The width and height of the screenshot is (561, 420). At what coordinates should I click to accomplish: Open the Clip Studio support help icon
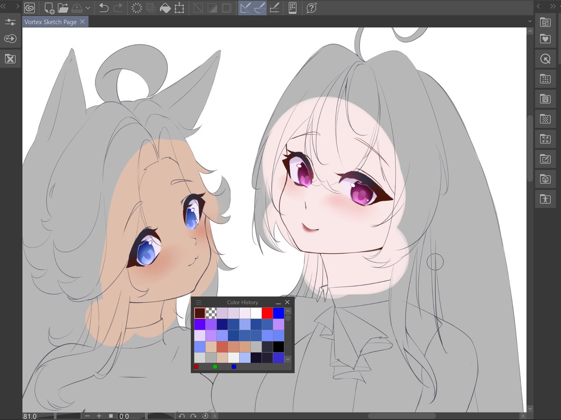(311, 7)
